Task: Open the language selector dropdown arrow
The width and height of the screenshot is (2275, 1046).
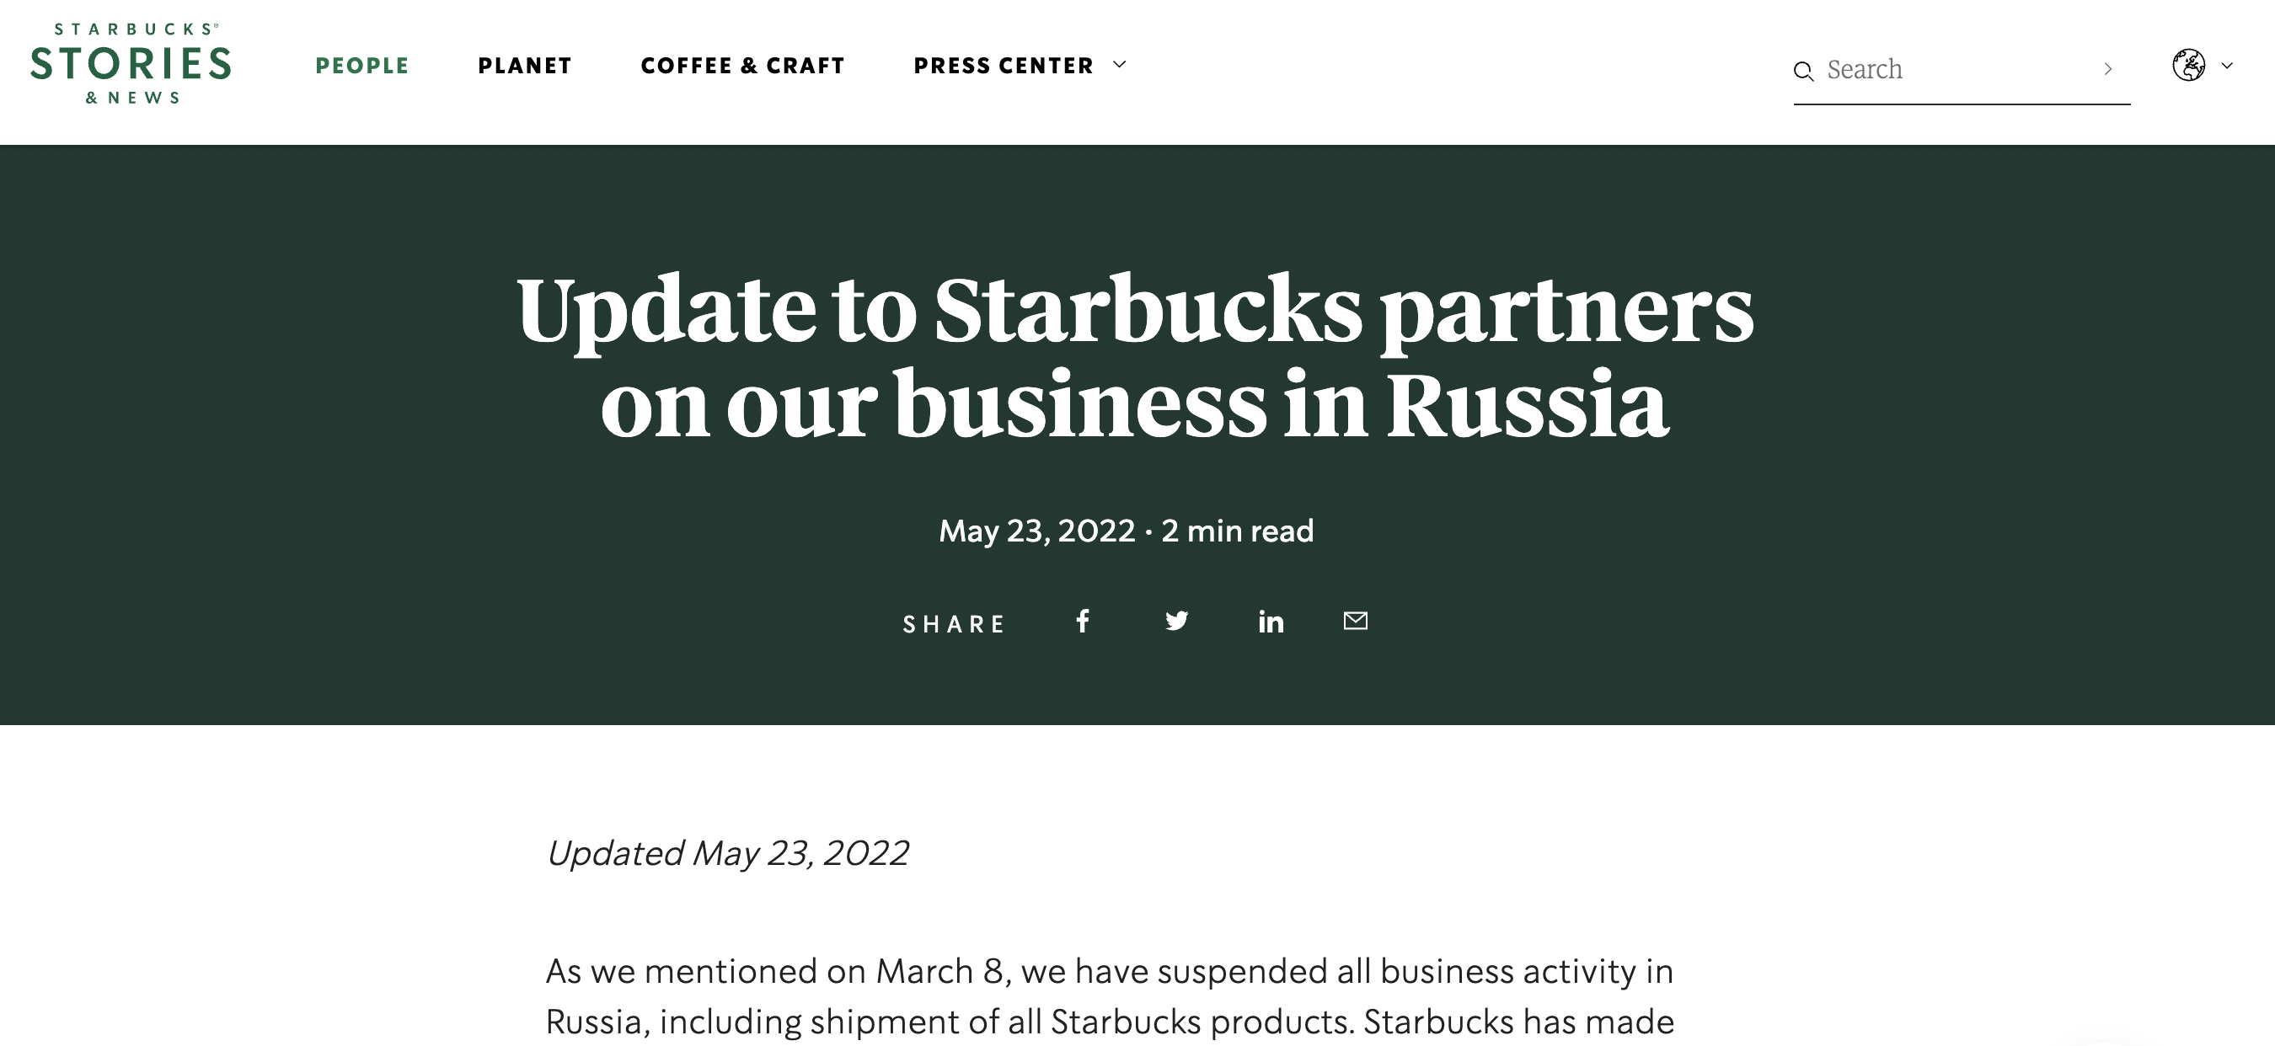Action: [2227, 66]
